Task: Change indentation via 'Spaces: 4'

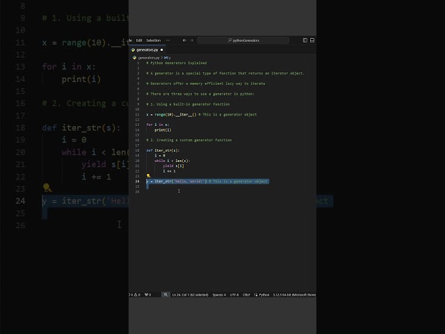Action: click(x=219, y=295)
